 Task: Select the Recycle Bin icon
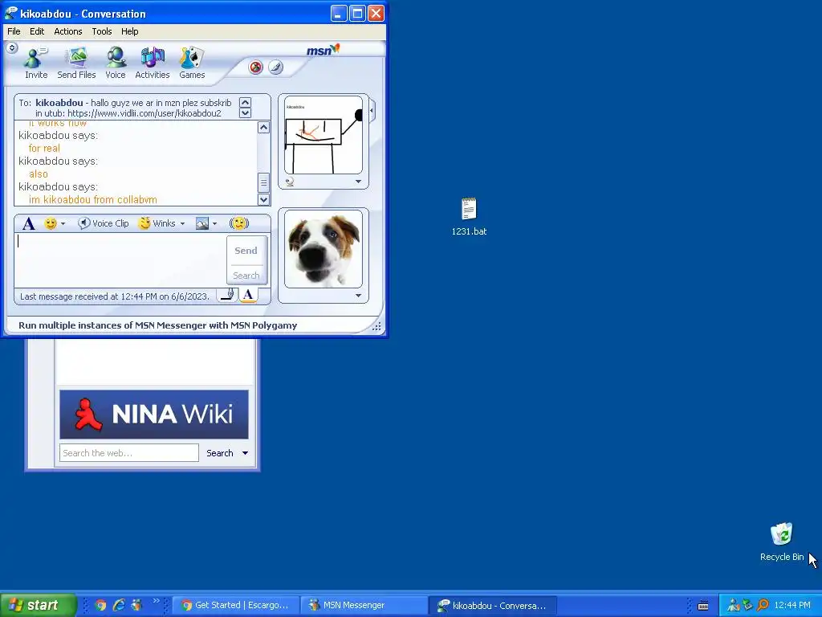point(782,542)
